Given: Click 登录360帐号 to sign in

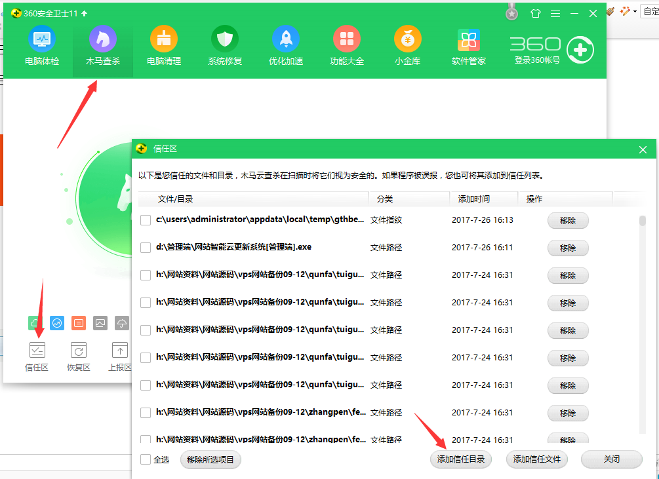Looking at the screenshot, I should tap(537, 60).
